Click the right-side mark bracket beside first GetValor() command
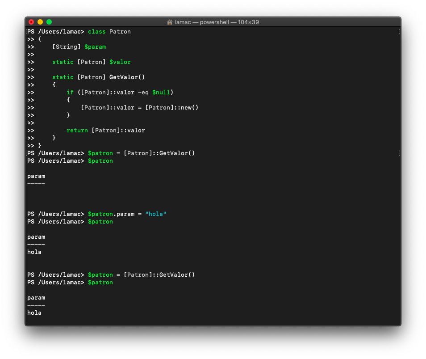The height and width of the screenshot is (359, 426). point(399,153)
